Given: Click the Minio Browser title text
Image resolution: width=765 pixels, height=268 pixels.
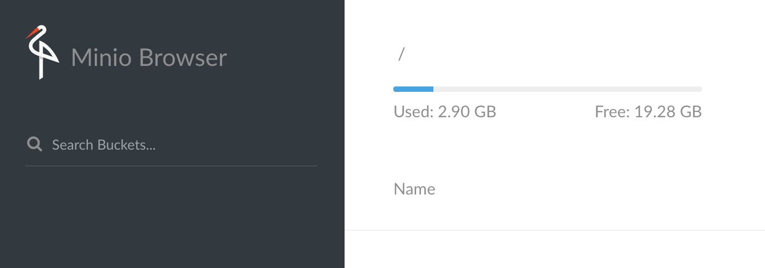Looking at the screenshot, I should [x=148, y=57].
